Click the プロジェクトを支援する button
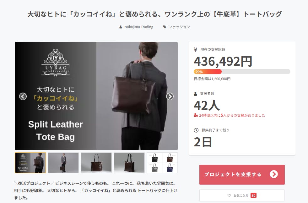308x203 pixels. [x=242, y=175]
